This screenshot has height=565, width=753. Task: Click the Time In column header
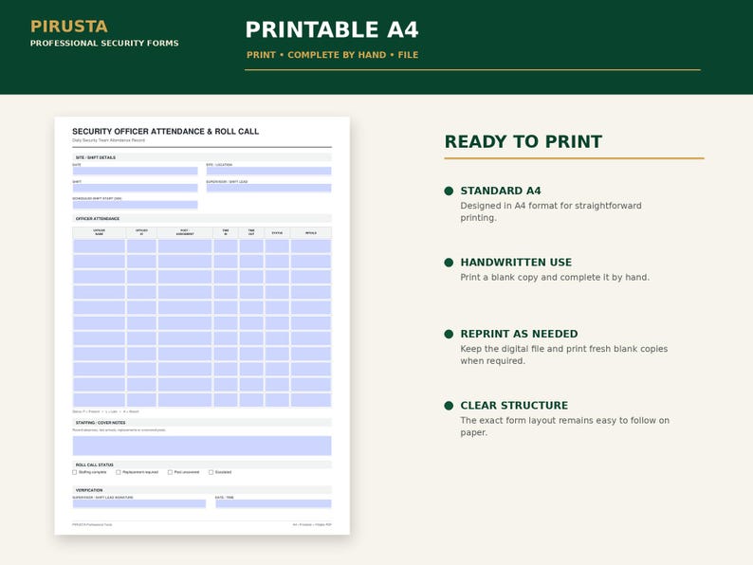pyautogui.click(x=226, y=232)
